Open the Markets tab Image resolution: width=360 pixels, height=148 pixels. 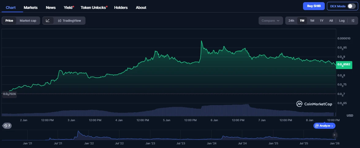31,7
